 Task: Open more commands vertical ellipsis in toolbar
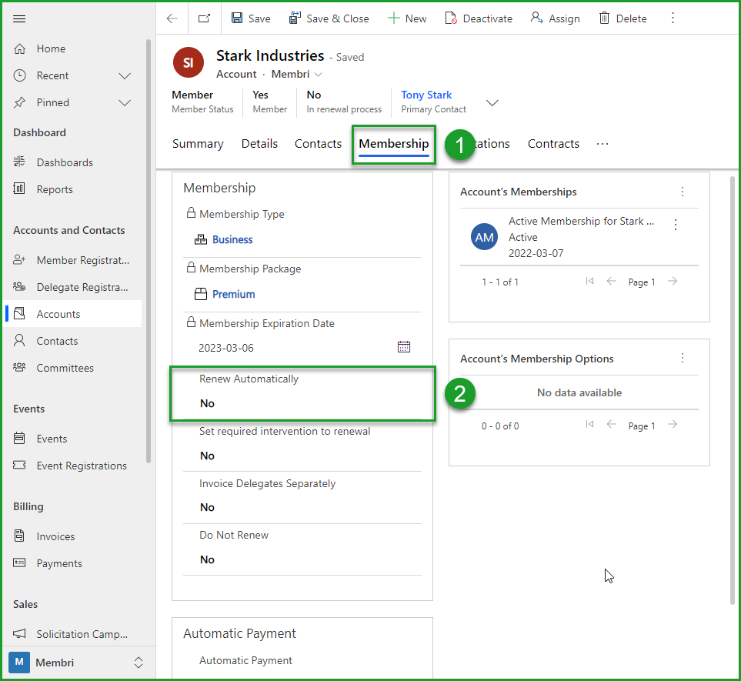tap(673, 18)
